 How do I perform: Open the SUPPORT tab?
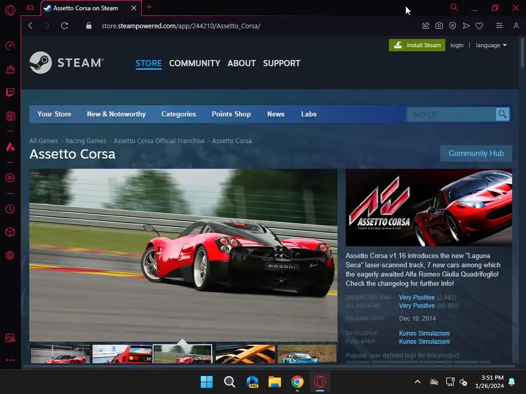coord(282,63)
